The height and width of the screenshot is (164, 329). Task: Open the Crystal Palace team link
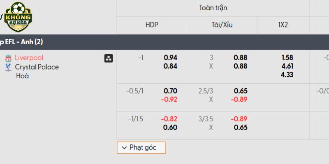click(37, 67)
